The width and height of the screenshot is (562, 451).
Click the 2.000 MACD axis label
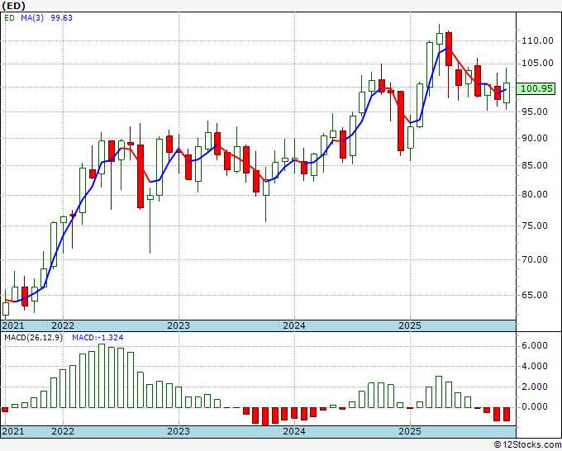point(535,387)
